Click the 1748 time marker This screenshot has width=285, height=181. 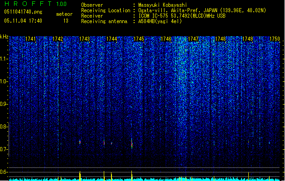tap(220, 39)
